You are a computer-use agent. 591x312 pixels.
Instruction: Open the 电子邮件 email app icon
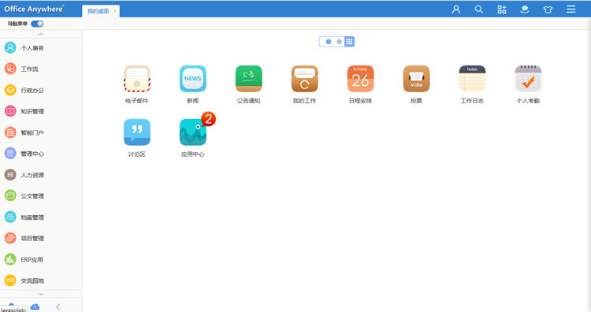coord(137,79)
